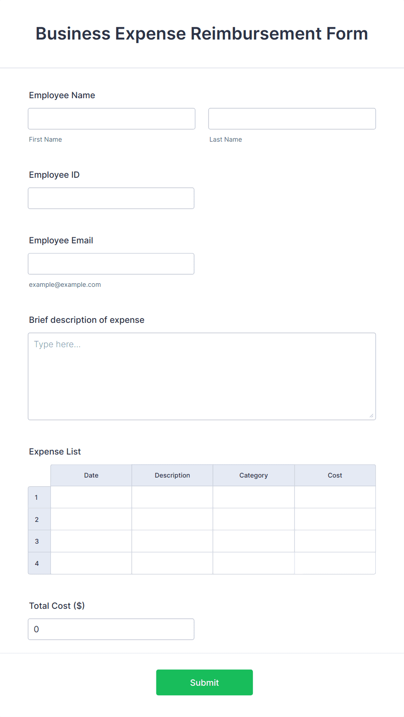Image resolution: width=404 pixels, height=717 pixels.
Task: Click the Date column header
Action: pyautogui.click(x=91, y=475)
